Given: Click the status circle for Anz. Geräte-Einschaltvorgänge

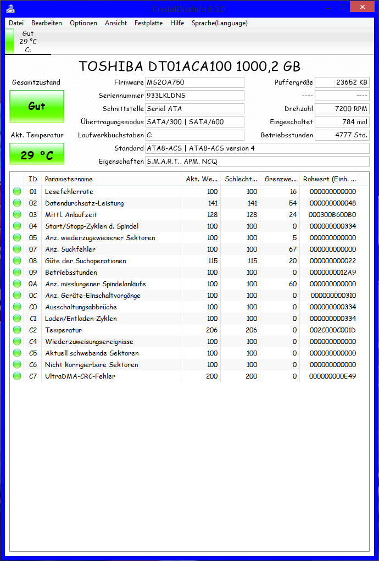Looking at the screenshot, I should point(17,296).
